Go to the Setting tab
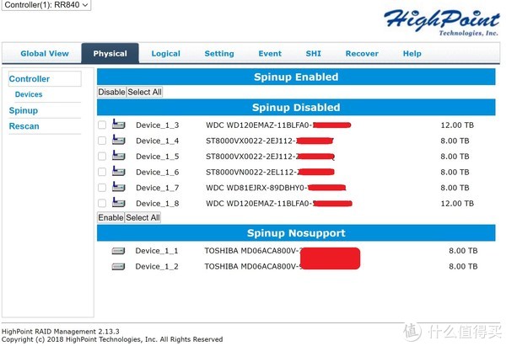 click(219, 54)
